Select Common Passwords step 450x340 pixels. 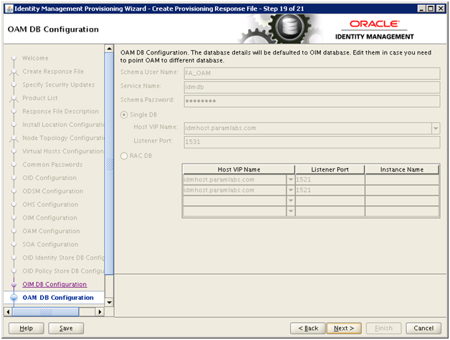tap(52, 165)
